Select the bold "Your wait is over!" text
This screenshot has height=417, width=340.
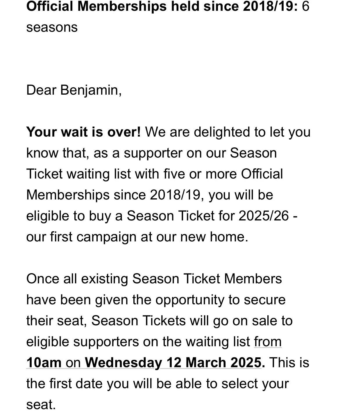pyautogui.click(x=83, y=132)
